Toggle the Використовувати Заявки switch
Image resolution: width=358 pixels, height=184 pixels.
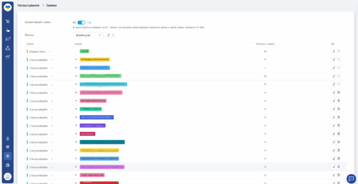click(81, 22)
